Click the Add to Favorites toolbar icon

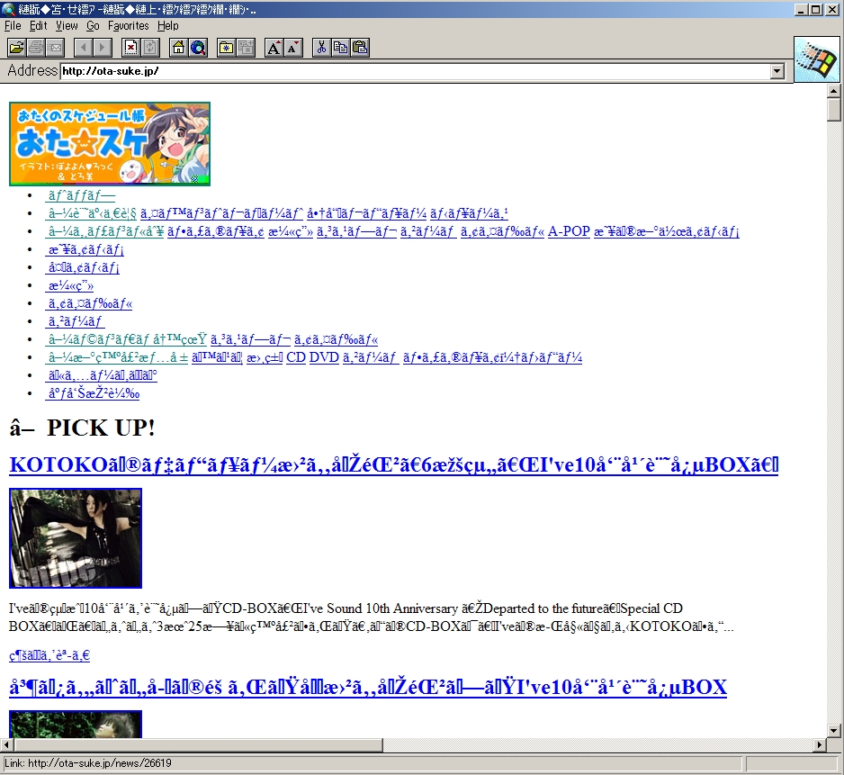click(246, 48)
